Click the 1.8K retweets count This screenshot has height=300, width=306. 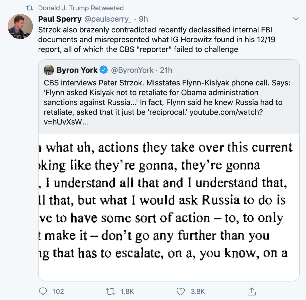coord(127,291)
